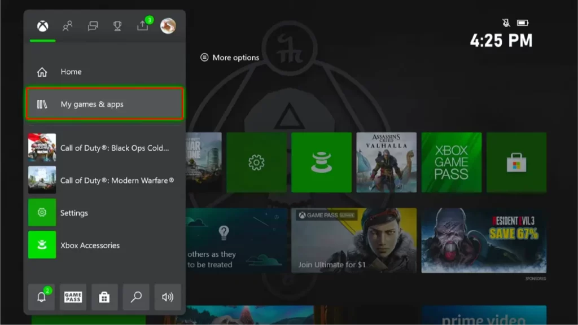Image resolution: width=578 pixels, height=325 pixels.
Task: Open Settings from the guide list
Action: (x=104, y=213)
